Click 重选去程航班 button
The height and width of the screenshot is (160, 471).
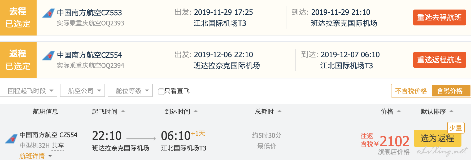pyautogui.click(x=439, y=17)
